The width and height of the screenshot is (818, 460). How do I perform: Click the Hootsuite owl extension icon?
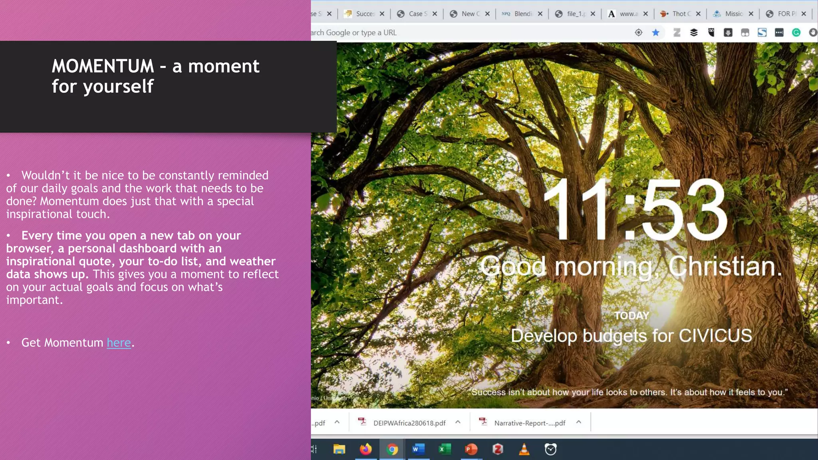[711, 33]
